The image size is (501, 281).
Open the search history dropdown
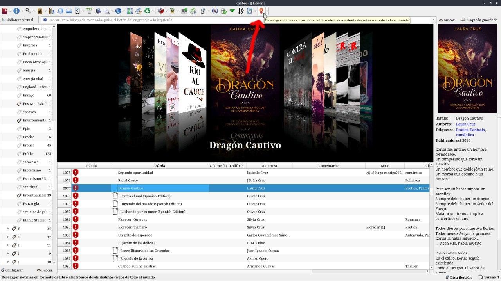tap(433, 20)
